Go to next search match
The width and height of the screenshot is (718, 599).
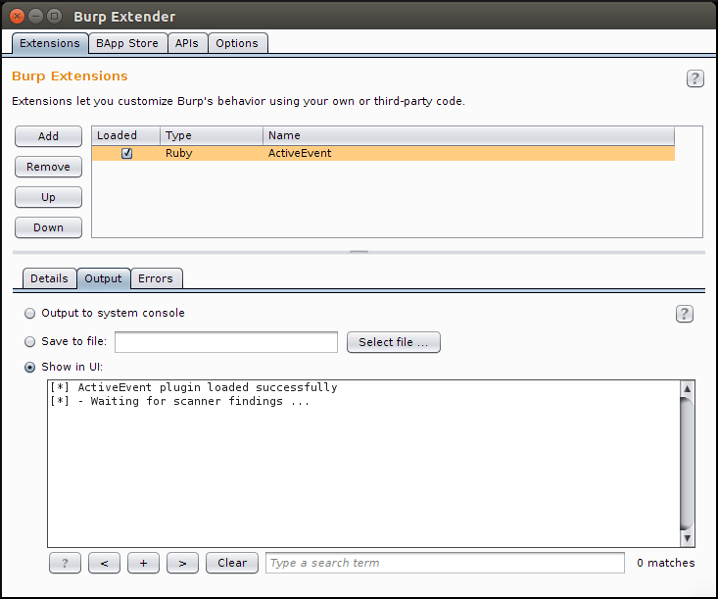[183, 563]
